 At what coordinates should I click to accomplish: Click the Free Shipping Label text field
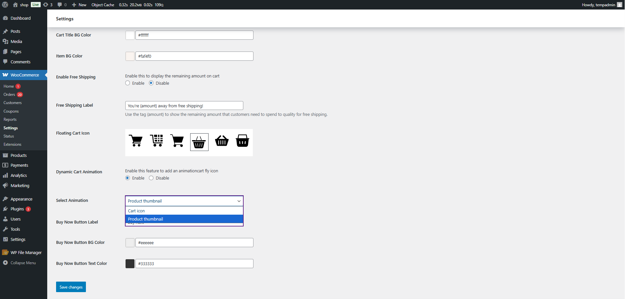pyautogui.click(x=184, y=106)
